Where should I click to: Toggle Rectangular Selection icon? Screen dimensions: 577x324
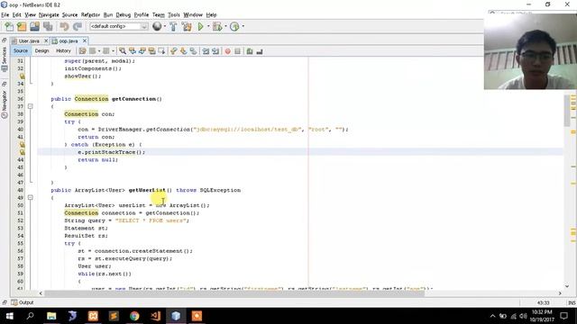click(x=161, y=51)
